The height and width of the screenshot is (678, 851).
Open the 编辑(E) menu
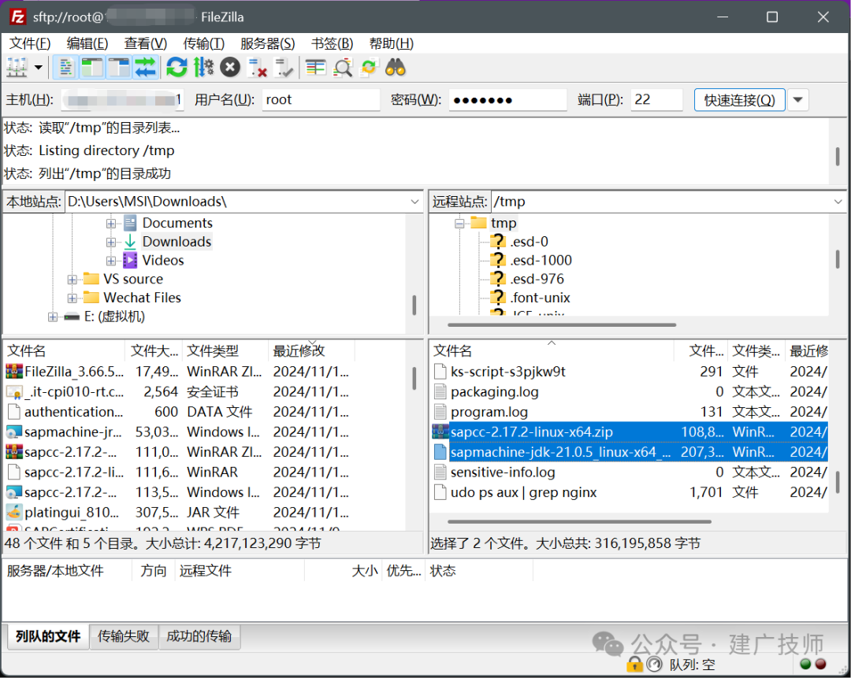click(x=87, y=43)
